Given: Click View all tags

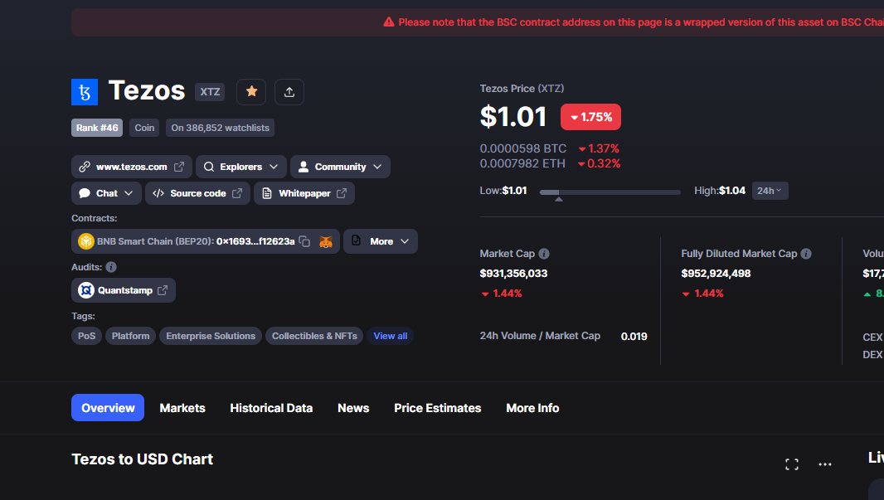Looking at the screenshot, I should pos(390,336).
